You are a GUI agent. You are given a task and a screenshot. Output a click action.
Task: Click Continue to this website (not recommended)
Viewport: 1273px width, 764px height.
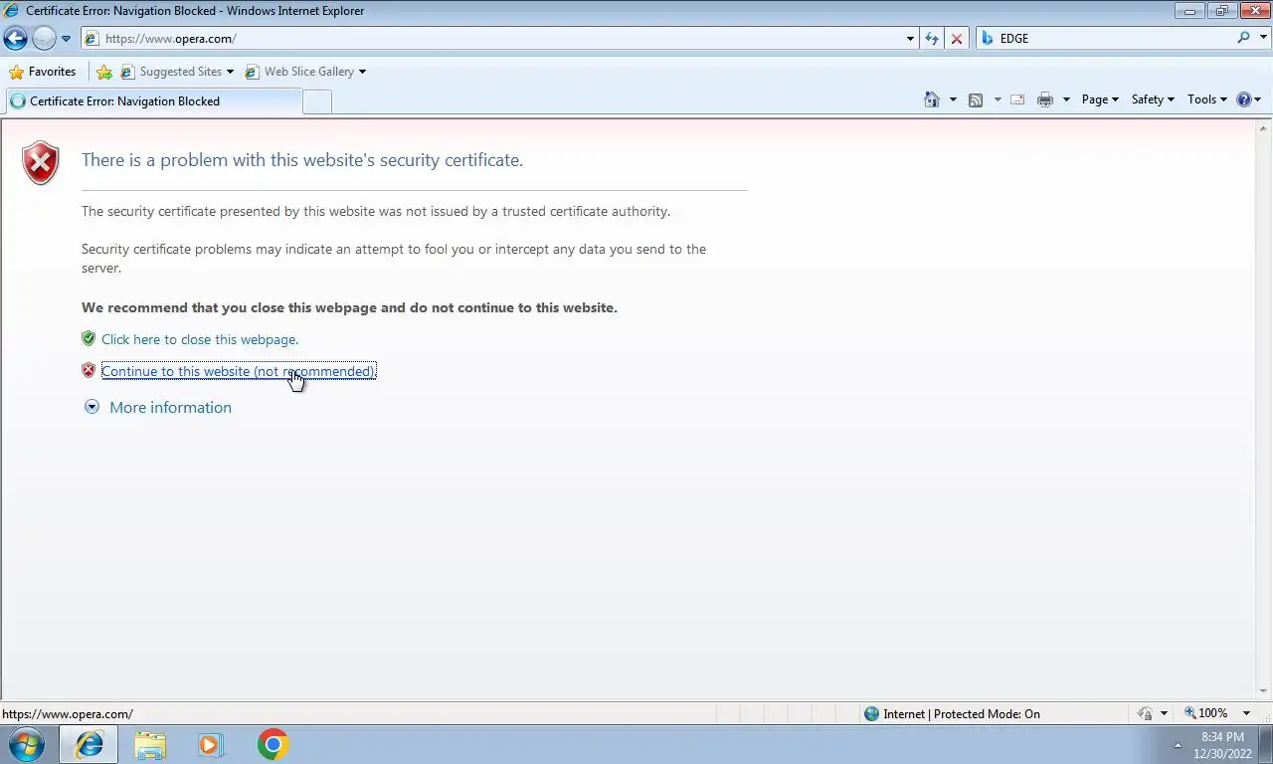coord(239,371)
